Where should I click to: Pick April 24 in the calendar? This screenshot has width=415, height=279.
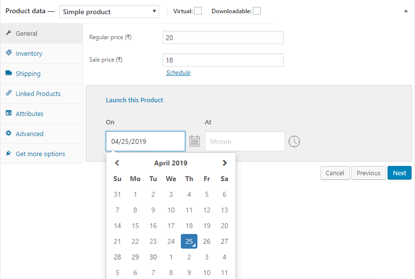coord(171,241)
